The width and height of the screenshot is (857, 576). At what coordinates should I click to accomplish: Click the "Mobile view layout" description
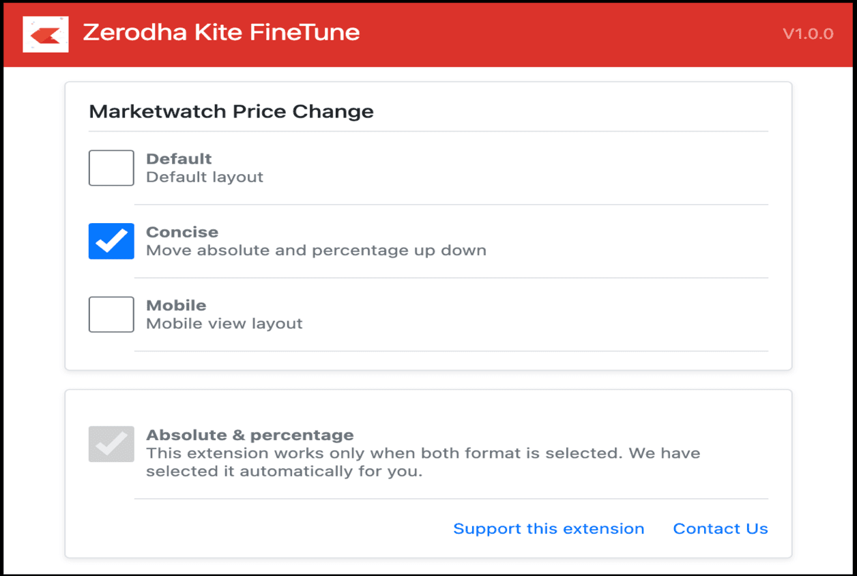(224, 323)
